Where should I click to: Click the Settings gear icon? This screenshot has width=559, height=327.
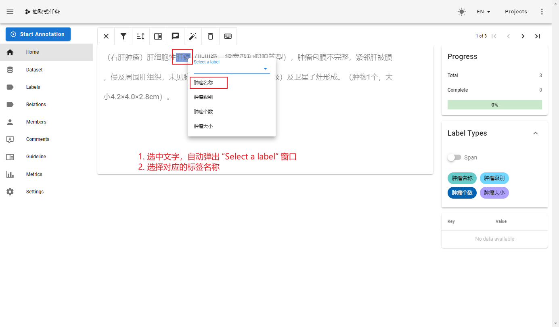10,192
